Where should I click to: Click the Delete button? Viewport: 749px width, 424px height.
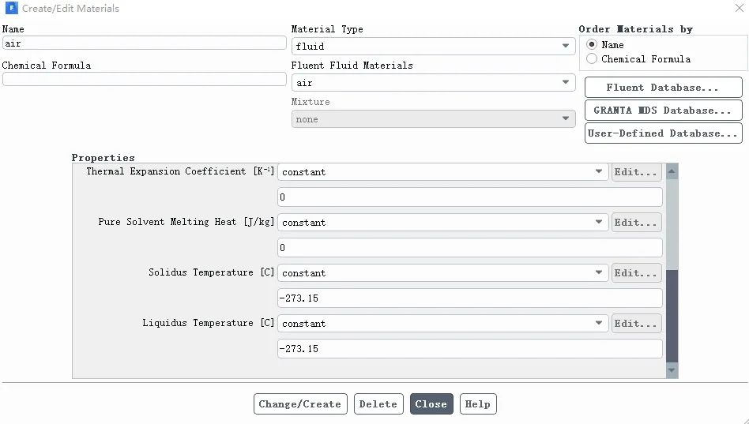378,404
